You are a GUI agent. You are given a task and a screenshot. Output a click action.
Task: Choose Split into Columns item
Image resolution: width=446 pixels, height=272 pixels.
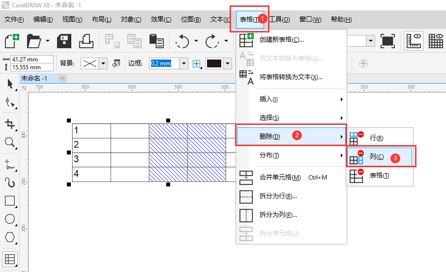coord(291,215)
